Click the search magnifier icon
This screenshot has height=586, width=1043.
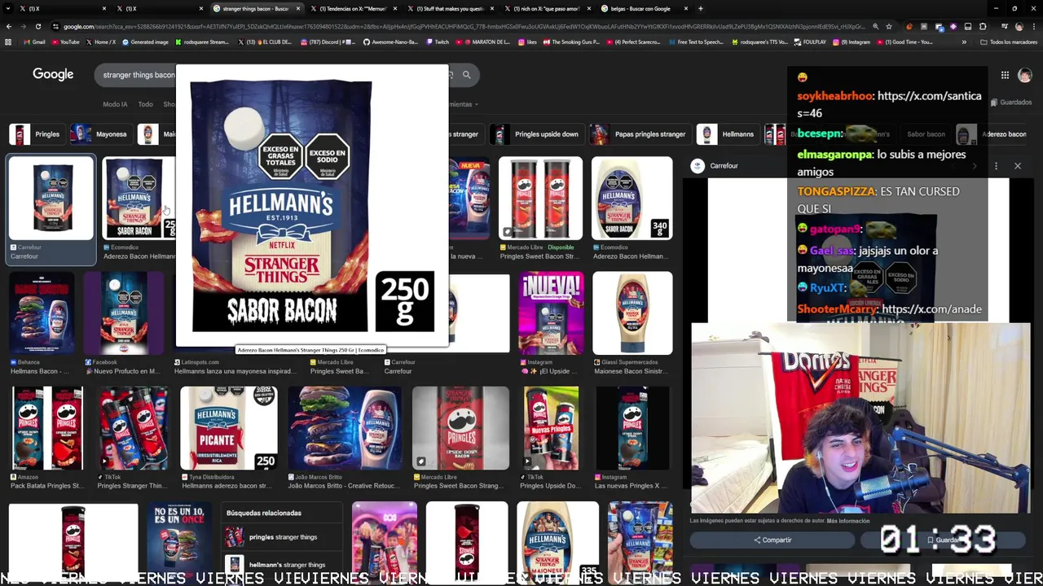click(466, 75)
